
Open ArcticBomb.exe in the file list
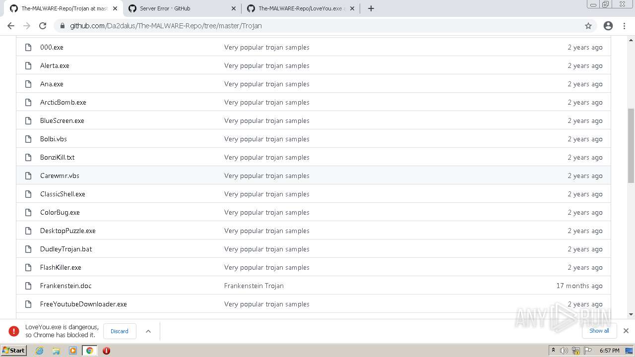tap(63, 102)
